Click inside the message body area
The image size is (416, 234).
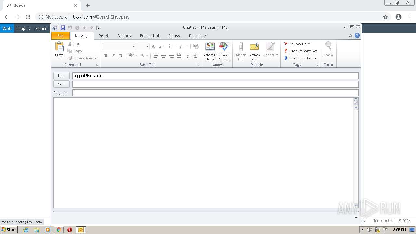(x=203, y=153)
